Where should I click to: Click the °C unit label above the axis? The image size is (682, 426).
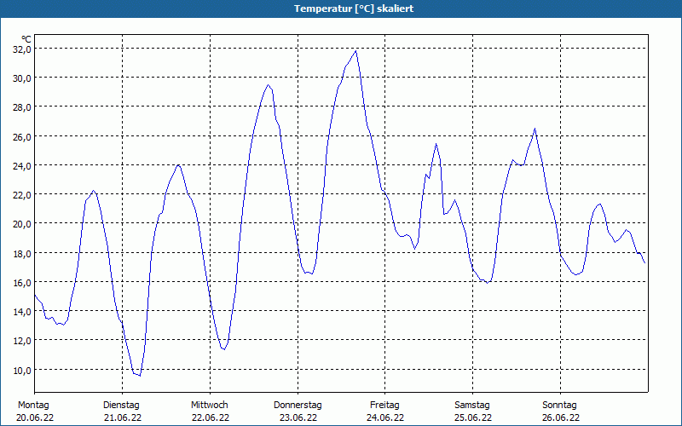26,39
